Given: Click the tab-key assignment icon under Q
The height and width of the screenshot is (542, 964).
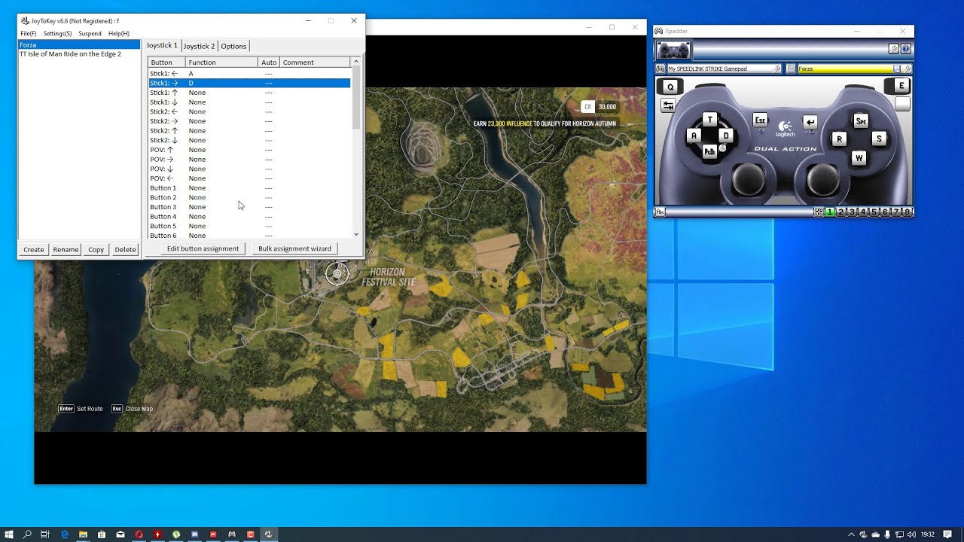Looking at the screenshot, I should 668,106.
